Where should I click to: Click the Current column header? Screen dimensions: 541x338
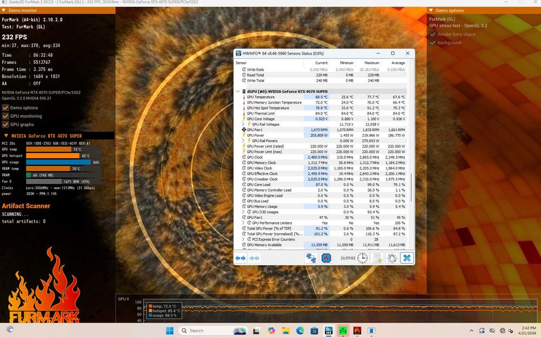pyautogui.click(x=316, y=63)
